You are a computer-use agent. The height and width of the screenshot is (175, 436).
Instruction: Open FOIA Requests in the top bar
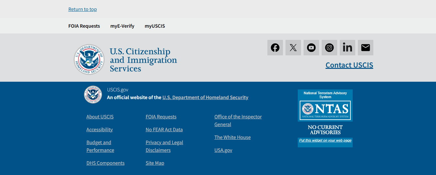pyautogui.click(x=84, y=26)
